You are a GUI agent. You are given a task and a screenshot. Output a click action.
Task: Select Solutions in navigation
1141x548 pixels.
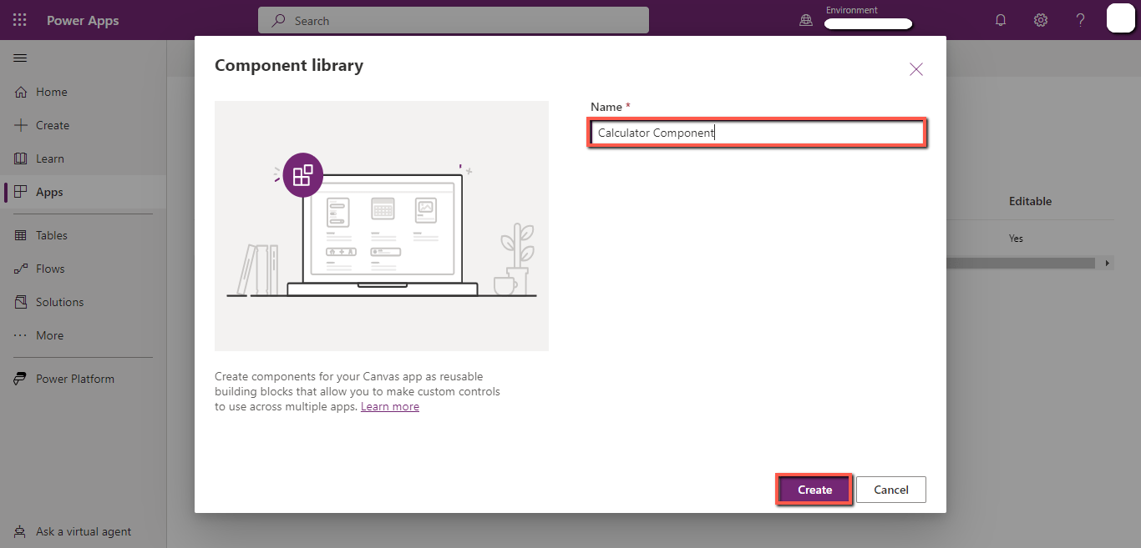(60, 302)
